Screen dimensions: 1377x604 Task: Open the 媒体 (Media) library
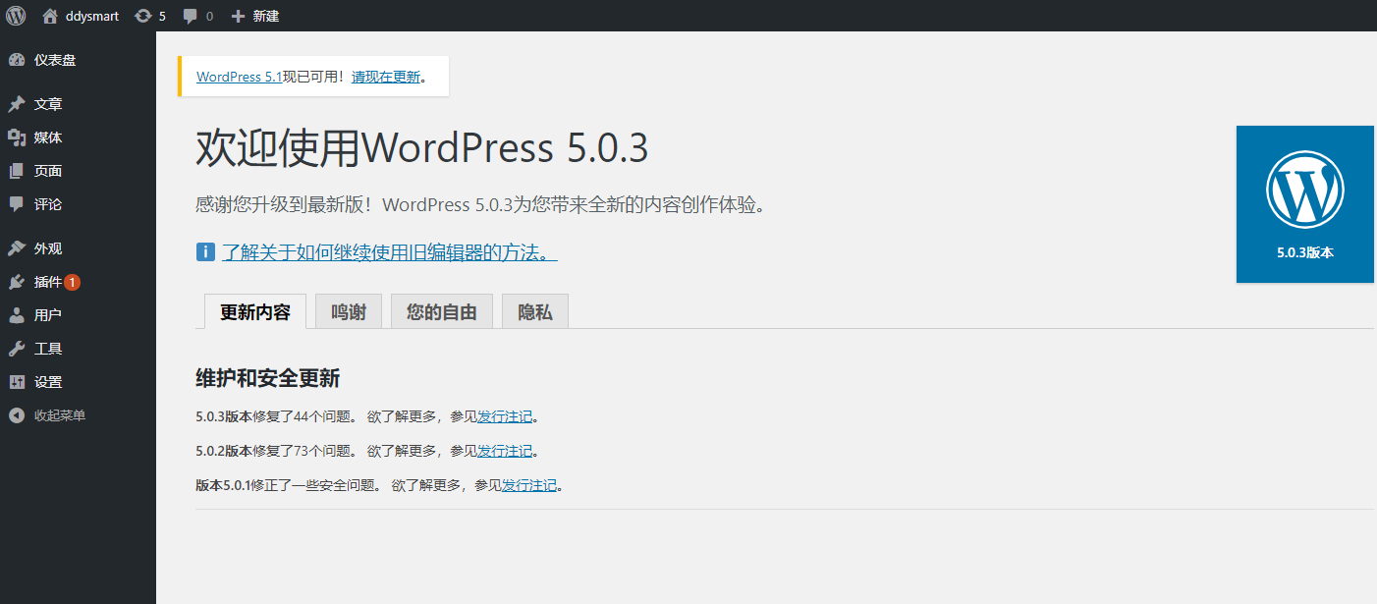pos(47,137)
